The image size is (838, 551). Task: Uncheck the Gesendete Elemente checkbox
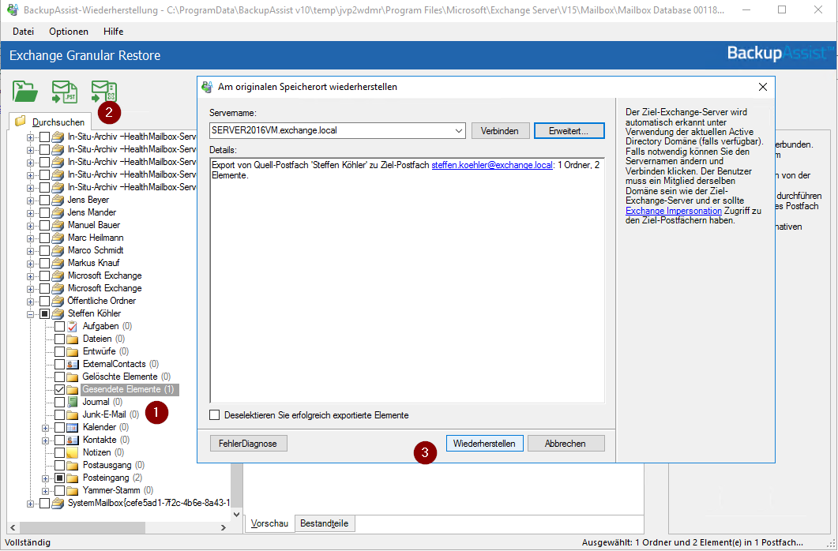point(59,390)
